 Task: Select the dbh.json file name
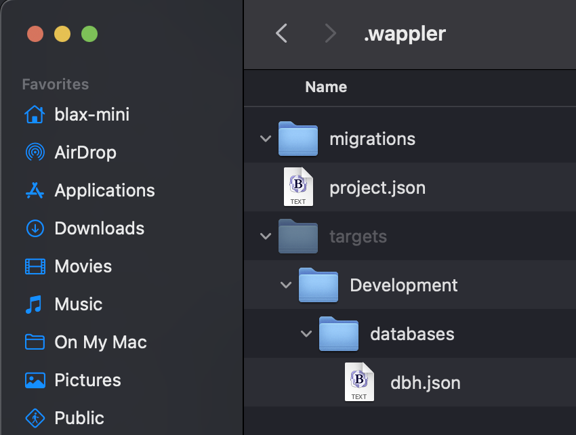[425, 384]
